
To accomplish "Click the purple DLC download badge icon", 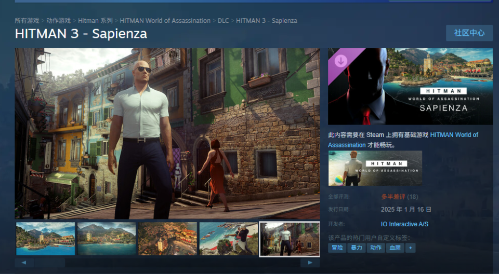I will [x=341, y=61].
